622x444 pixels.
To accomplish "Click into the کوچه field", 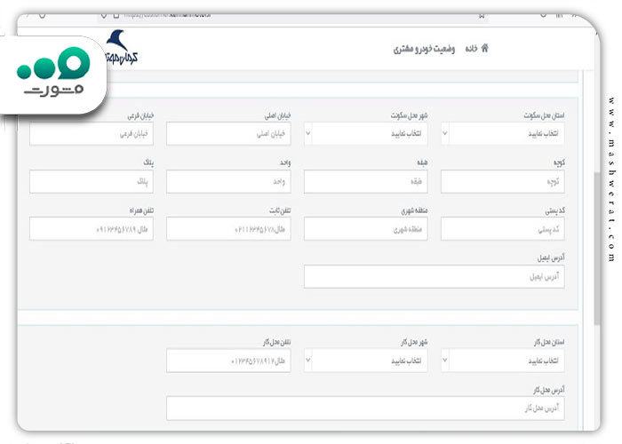I will tap(503, 181).
